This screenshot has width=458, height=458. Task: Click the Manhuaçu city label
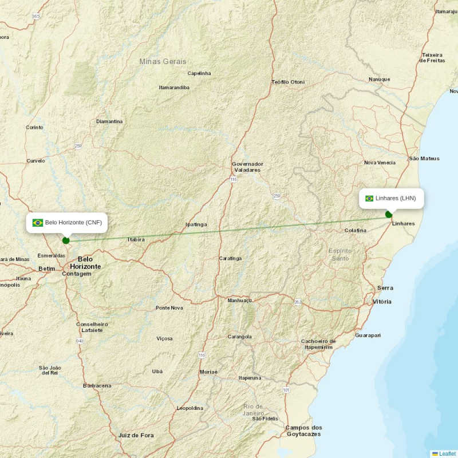[x=240, y=301]
